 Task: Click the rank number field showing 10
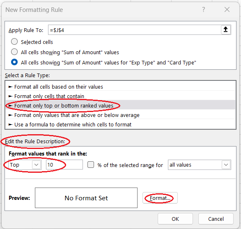[x=64, y=165]
